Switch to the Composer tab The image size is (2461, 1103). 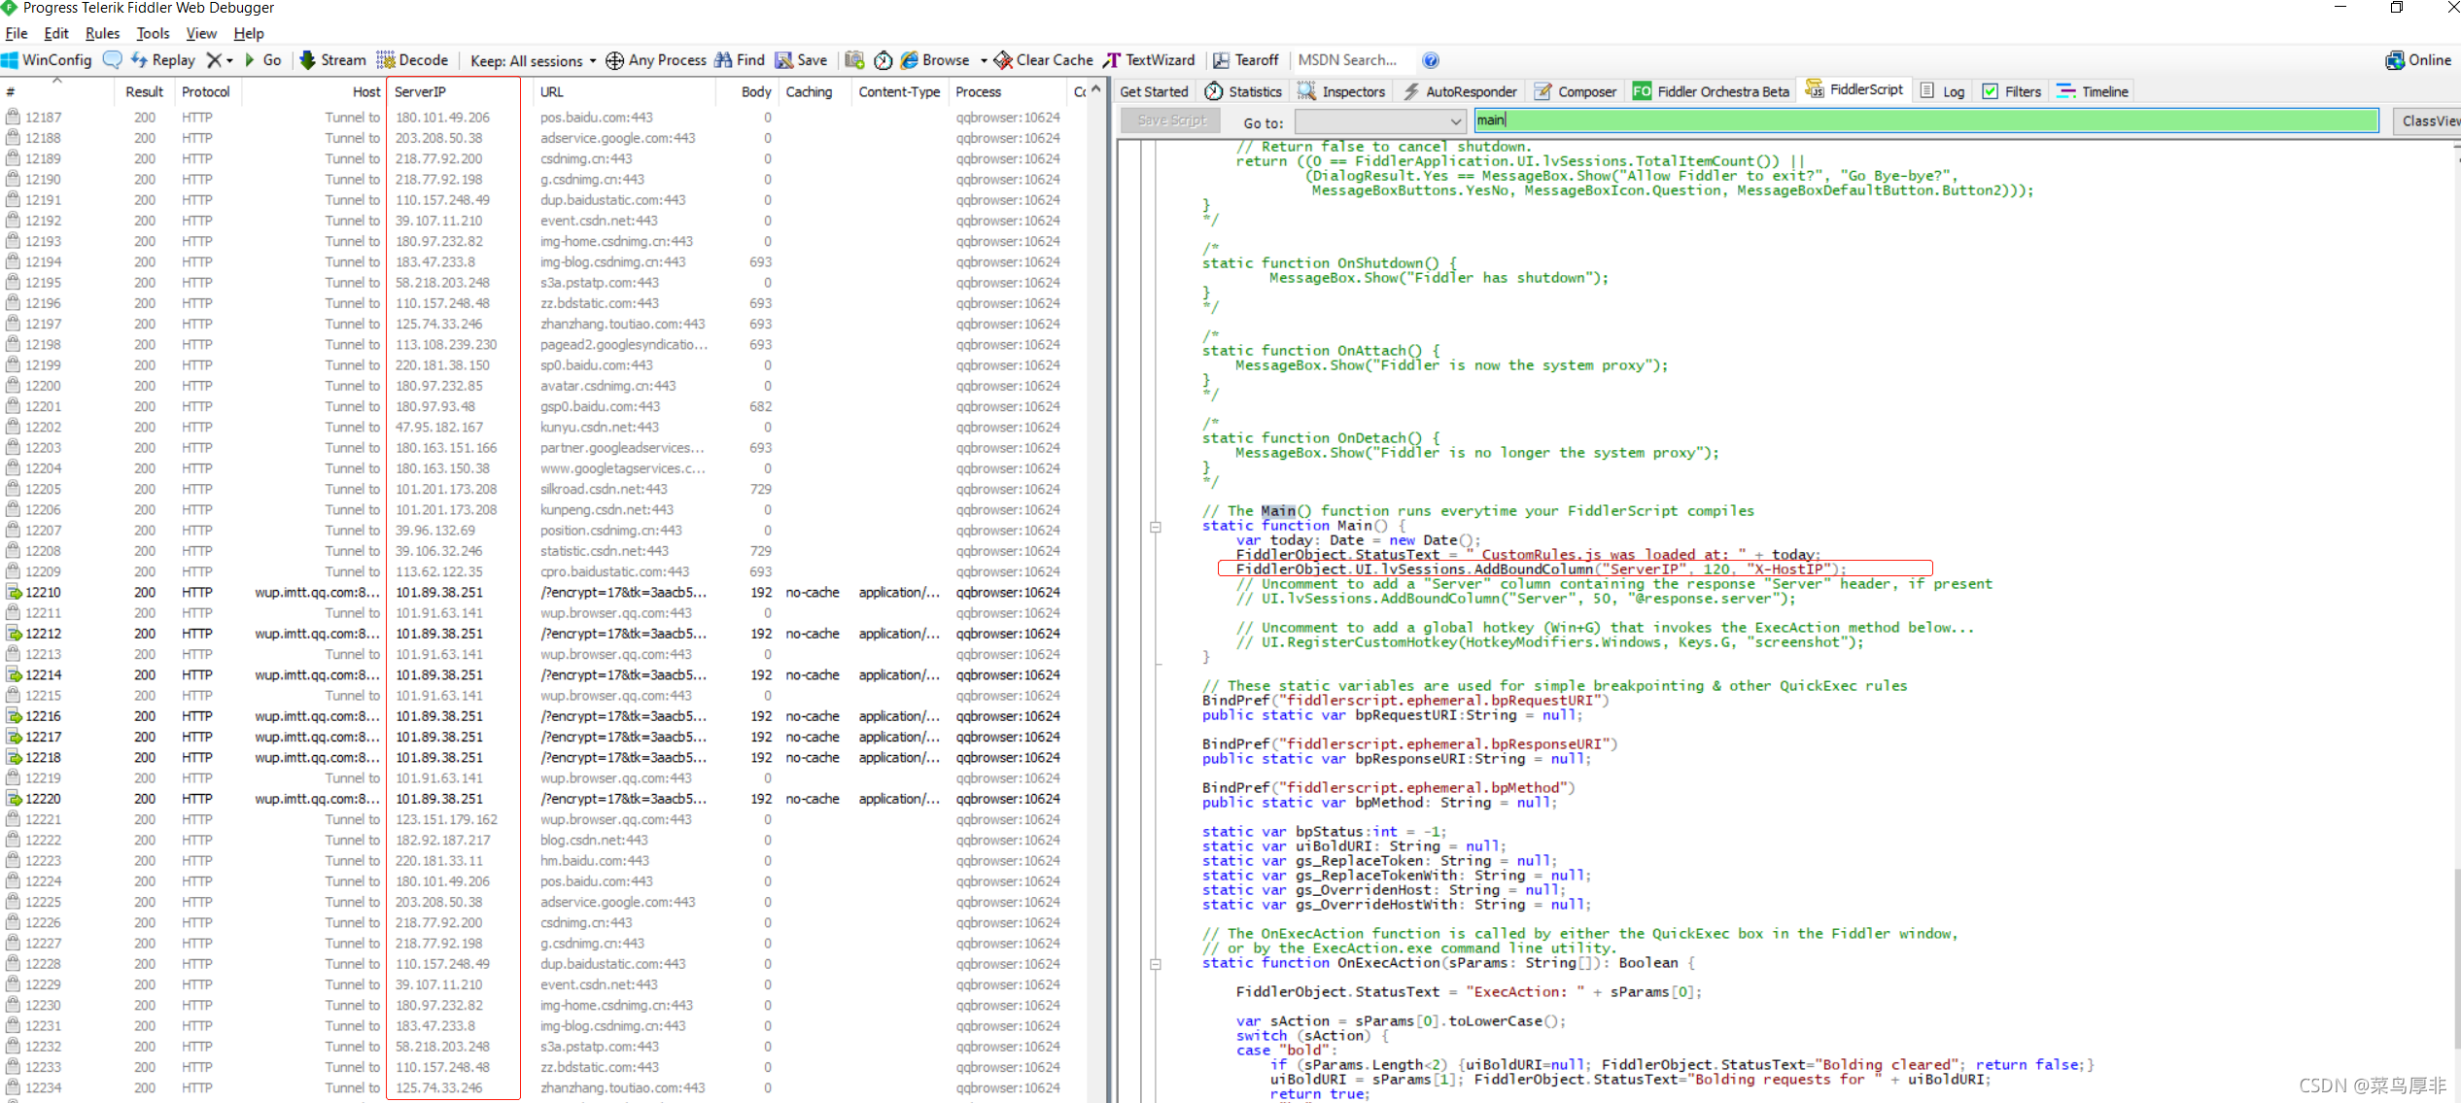[x=1576, y=91]
